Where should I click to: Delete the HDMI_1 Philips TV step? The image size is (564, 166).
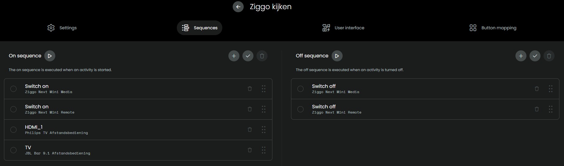pyautogui.click(x=250, y=130)
